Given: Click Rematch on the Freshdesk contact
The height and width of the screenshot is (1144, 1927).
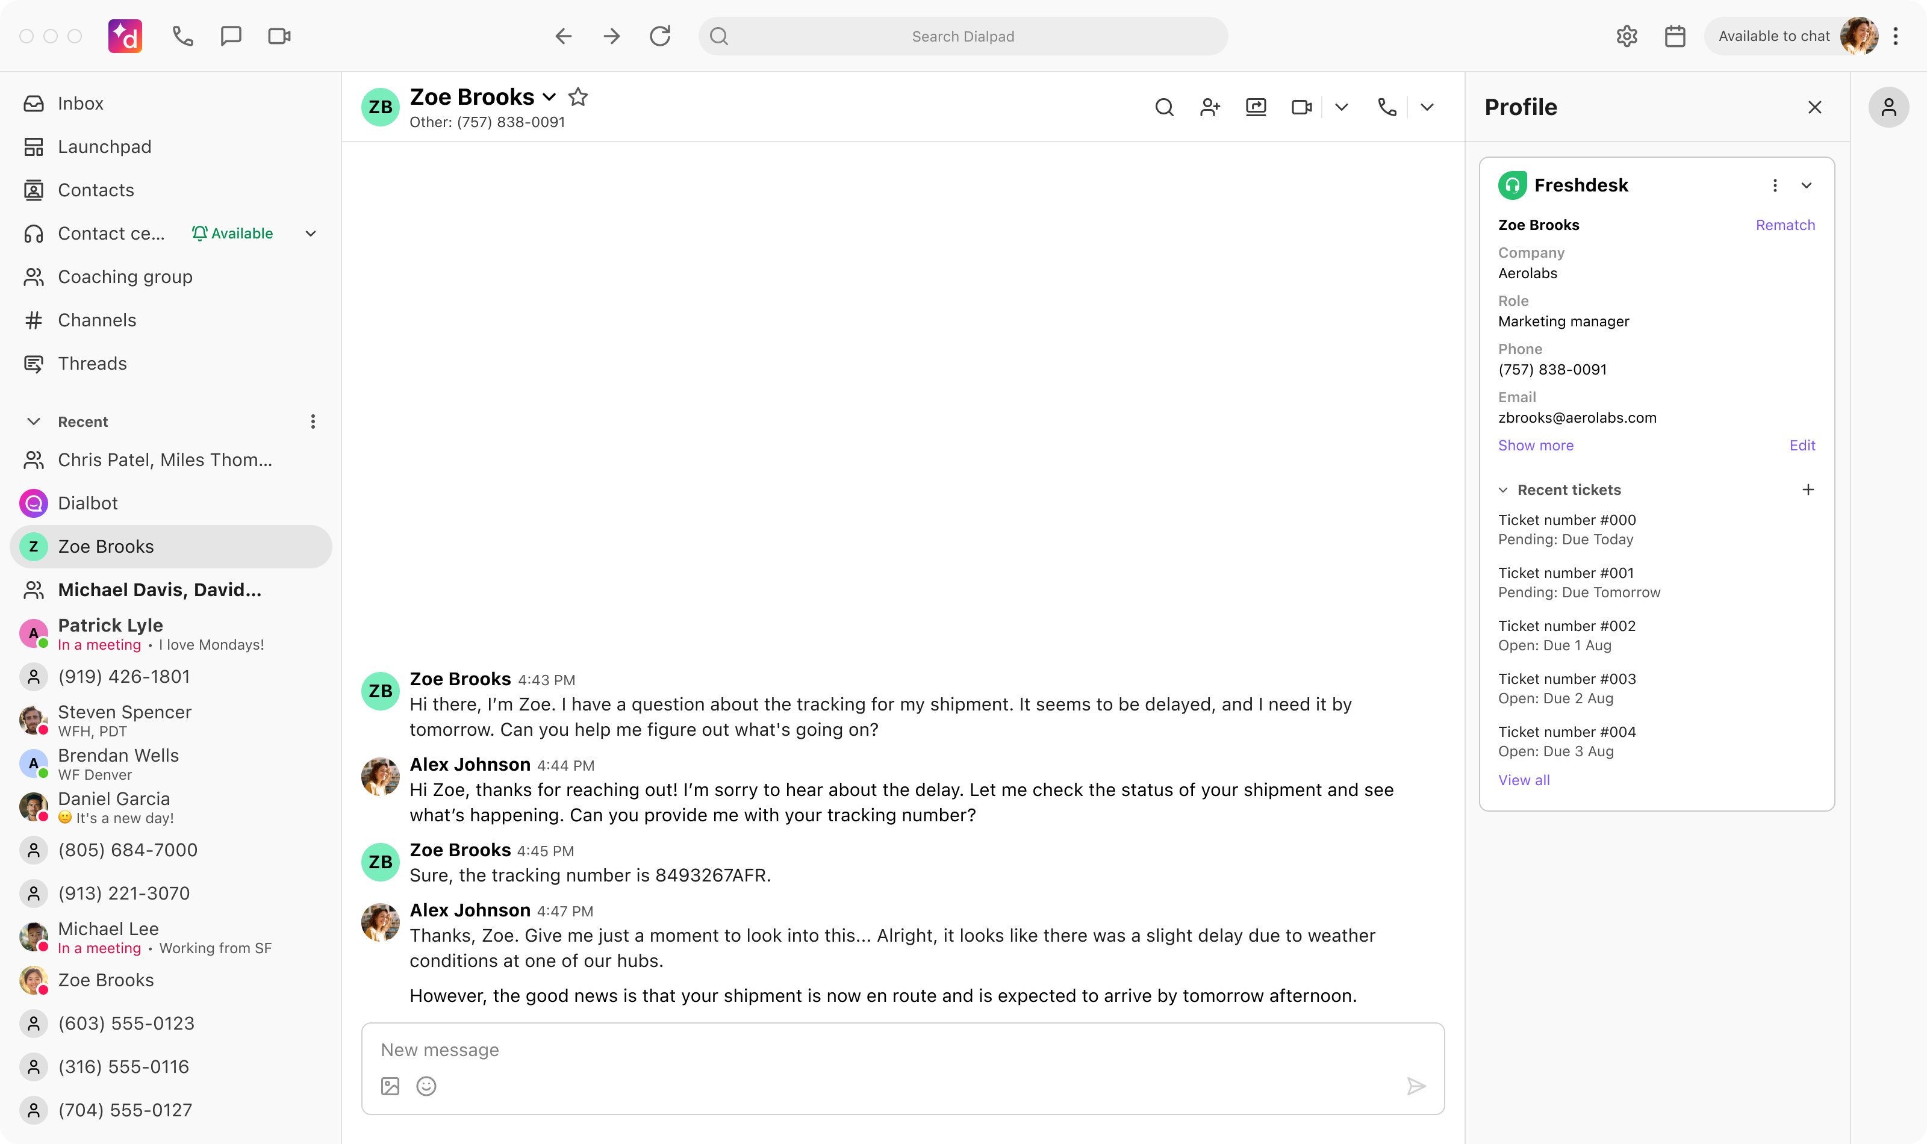Looking at the screenshot, I should (1785, 225).
